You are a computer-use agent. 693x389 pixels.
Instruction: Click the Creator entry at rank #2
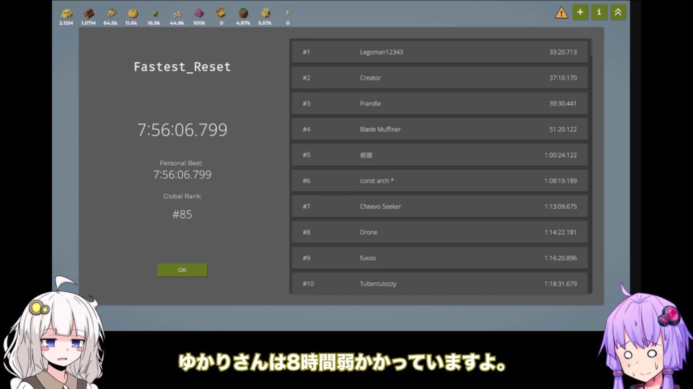439,78
